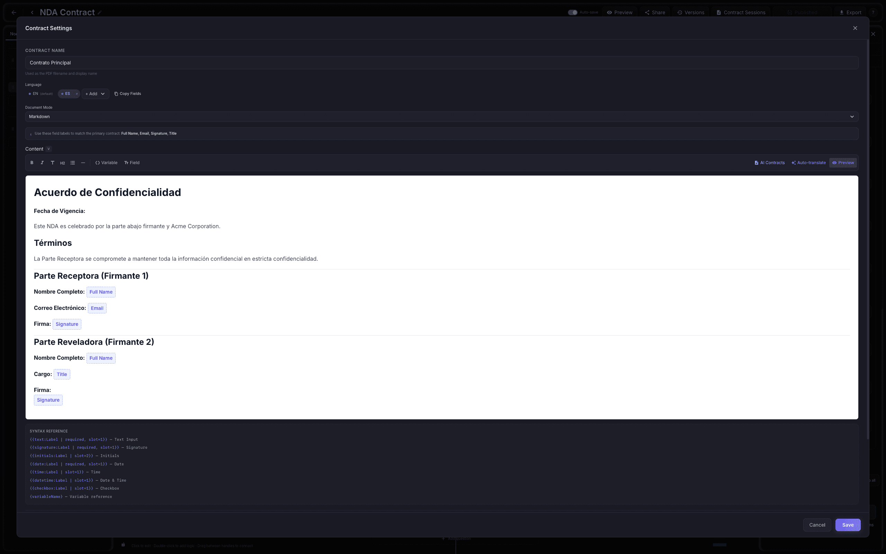The image size is (886, 554).
Task: Cancel contract settings changes
Action: (x=817, y=525)
